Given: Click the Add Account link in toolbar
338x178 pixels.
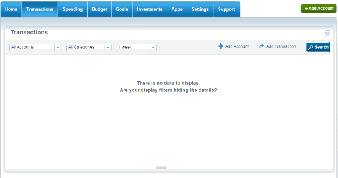Looking at the screenshot, I should coord(237,46).
